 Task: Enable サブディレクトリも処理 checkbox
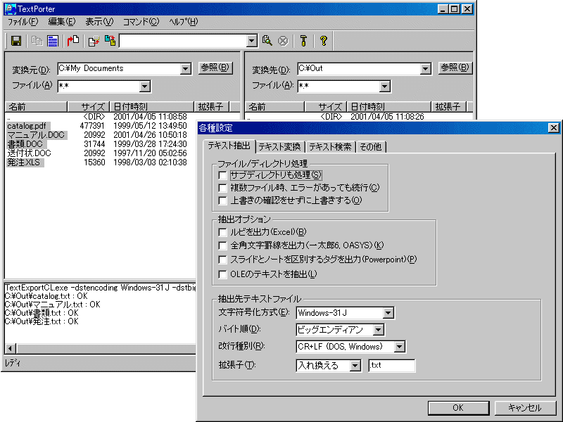(x=222, y=175)
